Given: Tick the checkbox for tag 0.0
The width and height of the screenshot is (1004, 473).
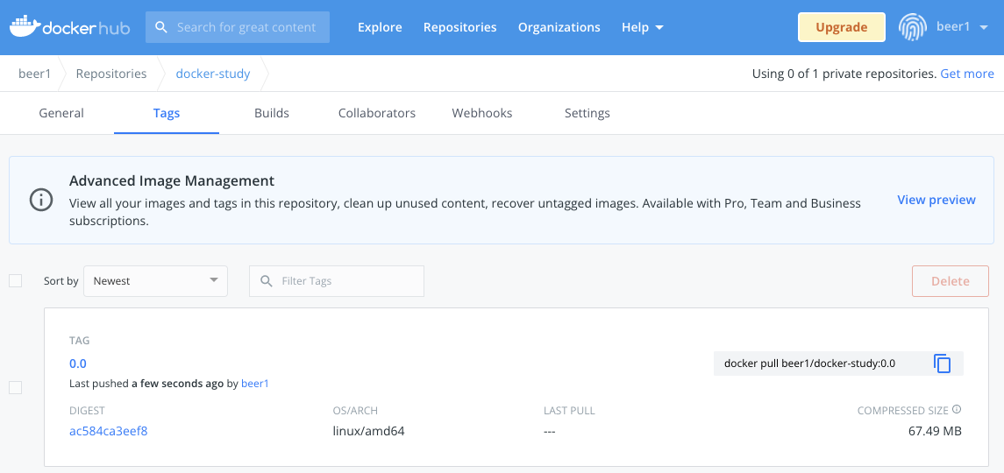Looking at the screenshot, I should click(16, 387).
